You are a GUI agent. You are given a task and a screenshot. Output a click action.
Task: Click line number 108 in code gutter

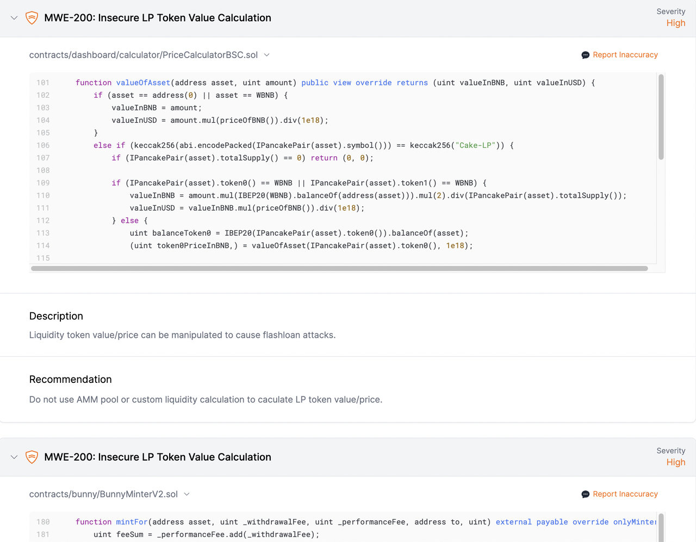click(x=43, y=170)
